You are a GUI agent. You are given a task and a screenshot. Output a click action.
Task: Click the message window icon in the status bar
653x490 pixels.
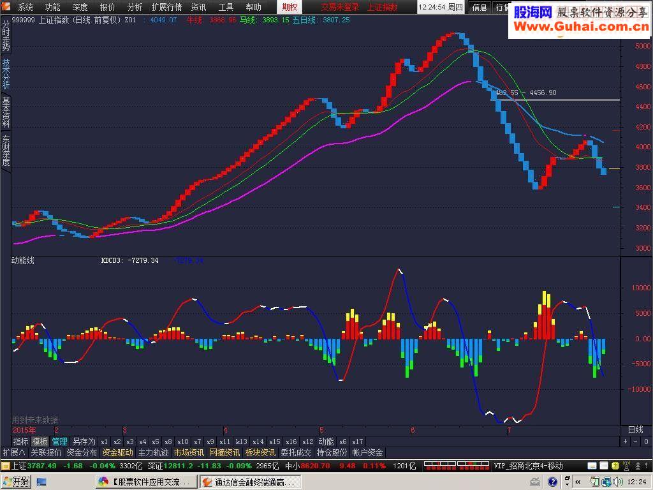pyautogui.click(x=592, y=466)
